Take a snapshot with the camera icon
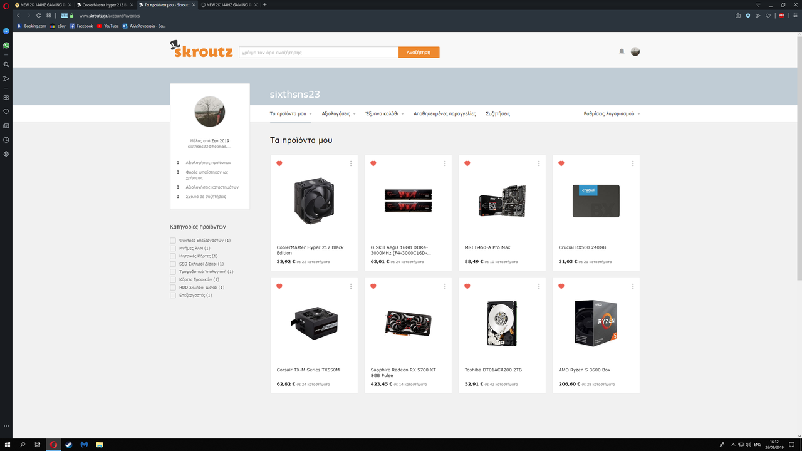This screenshot has height=451, width=802. (x=738, y=15)
